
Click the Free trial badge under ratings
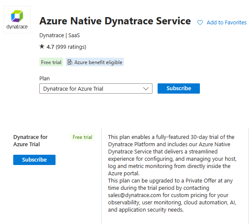pyautogui.click(x=51, y=62)
